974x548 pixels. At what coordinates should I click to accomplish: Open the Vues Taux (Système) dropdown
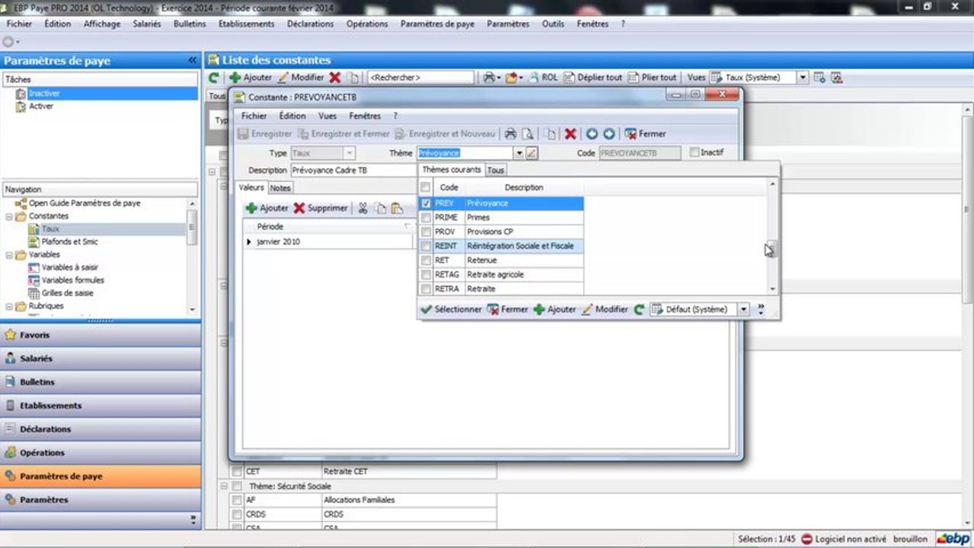coord(802,78)
